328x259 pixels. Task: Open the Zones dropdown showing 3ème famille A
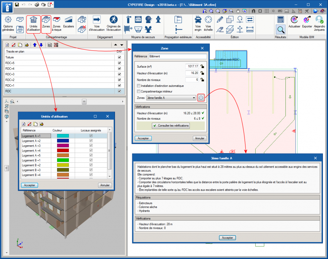point(171,98)
